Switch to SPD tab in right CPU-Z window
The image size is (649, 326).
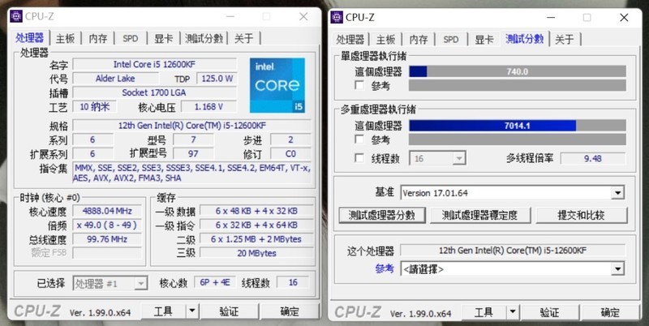point(451,39)
